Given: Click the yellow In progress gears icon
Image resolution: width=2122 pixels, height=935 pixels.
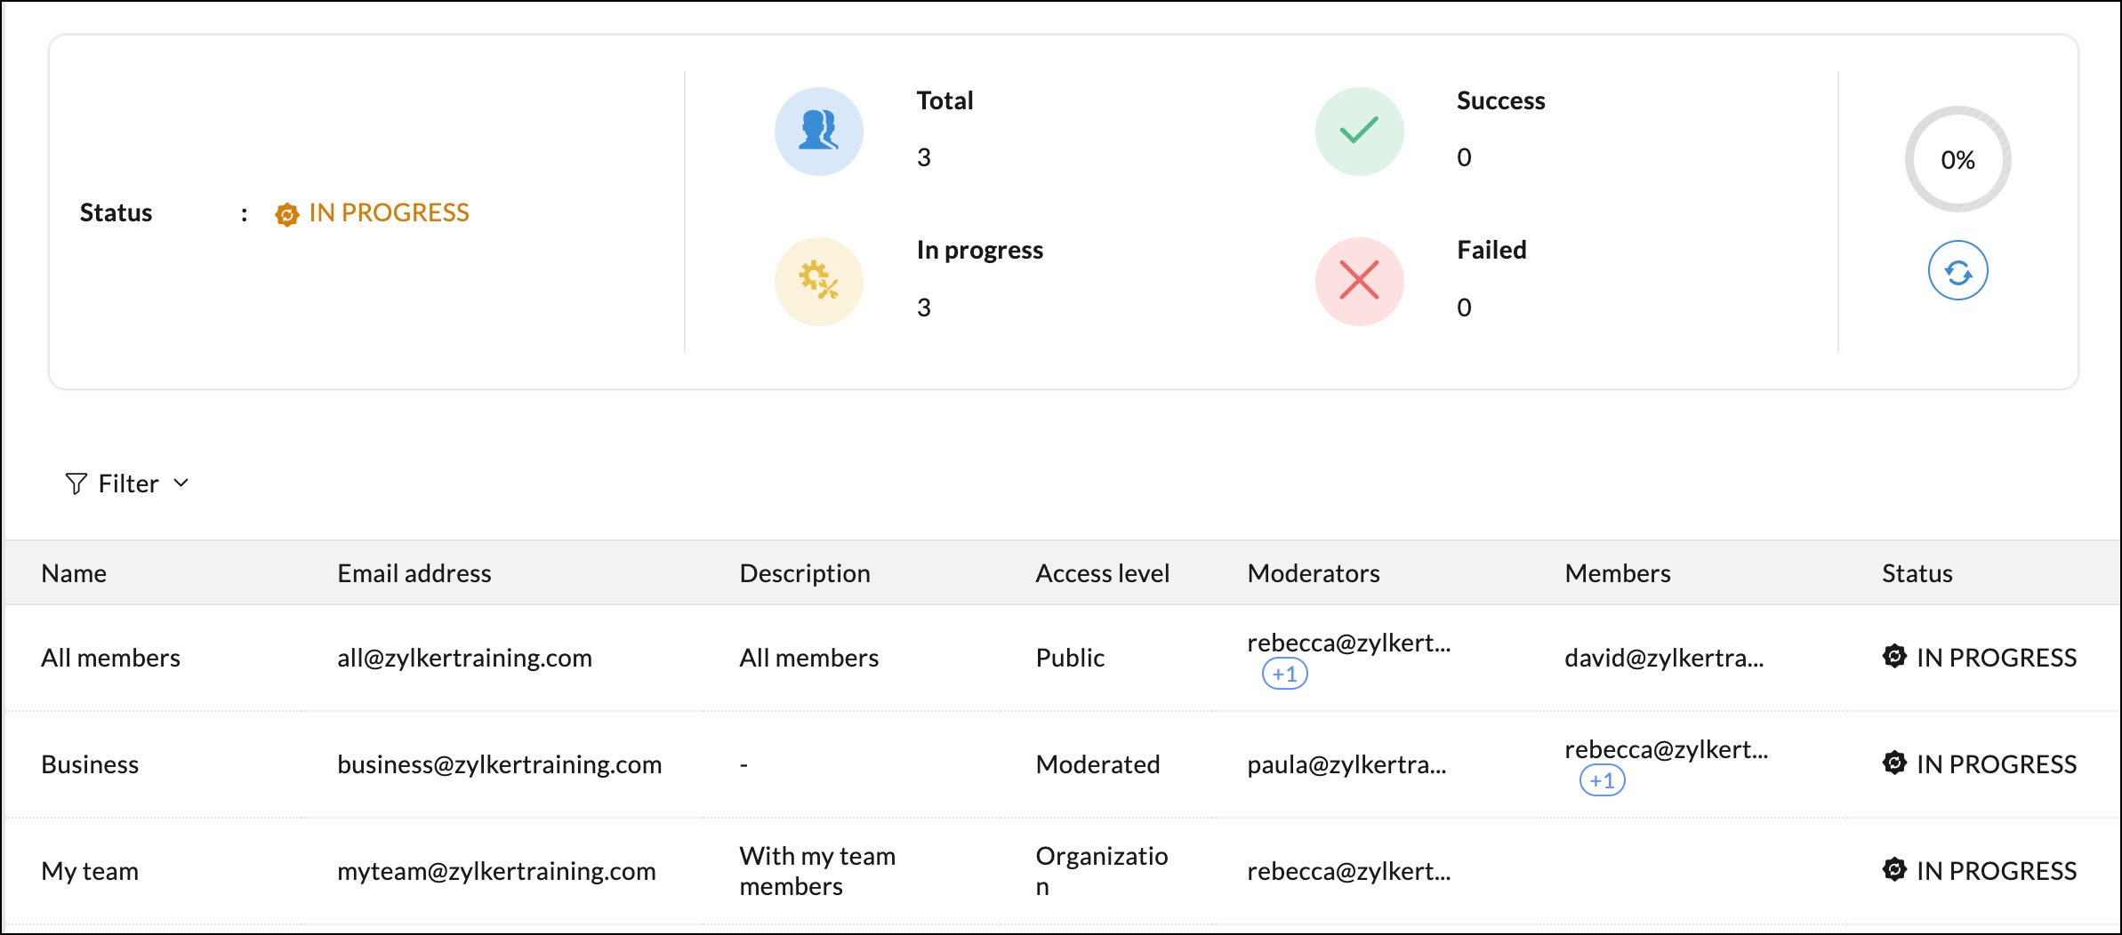Looking at the screenshot, I should click(x=818, y=281).
